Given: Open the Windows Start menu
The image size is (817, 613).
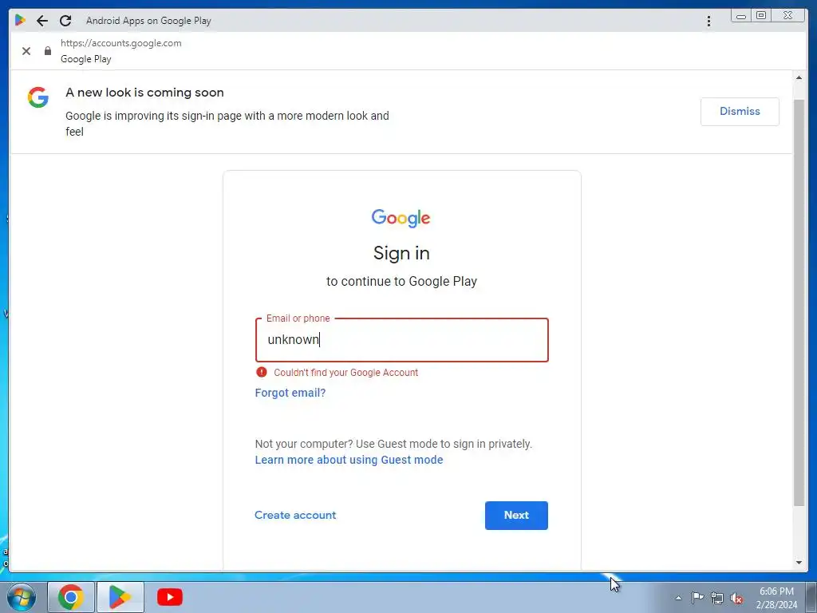Looking at the screenshot, I should [x=22, y=597].
